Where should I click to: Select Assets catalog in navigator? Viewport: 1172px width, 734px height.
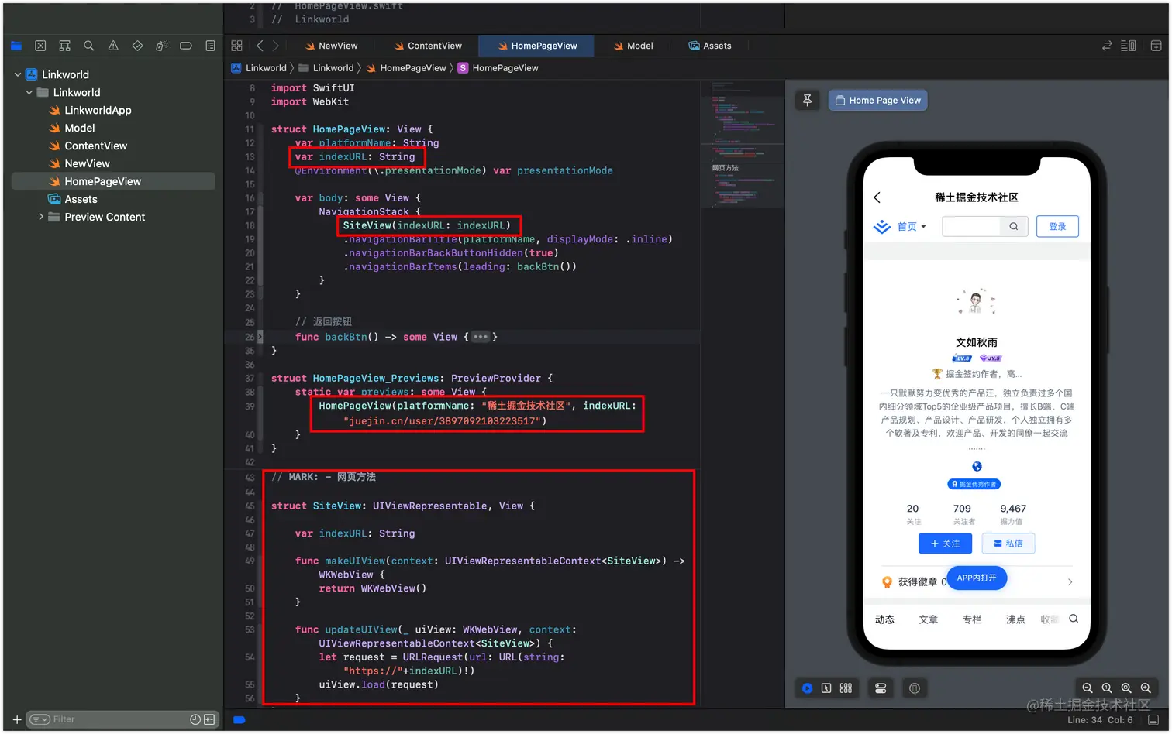point(81,199)
